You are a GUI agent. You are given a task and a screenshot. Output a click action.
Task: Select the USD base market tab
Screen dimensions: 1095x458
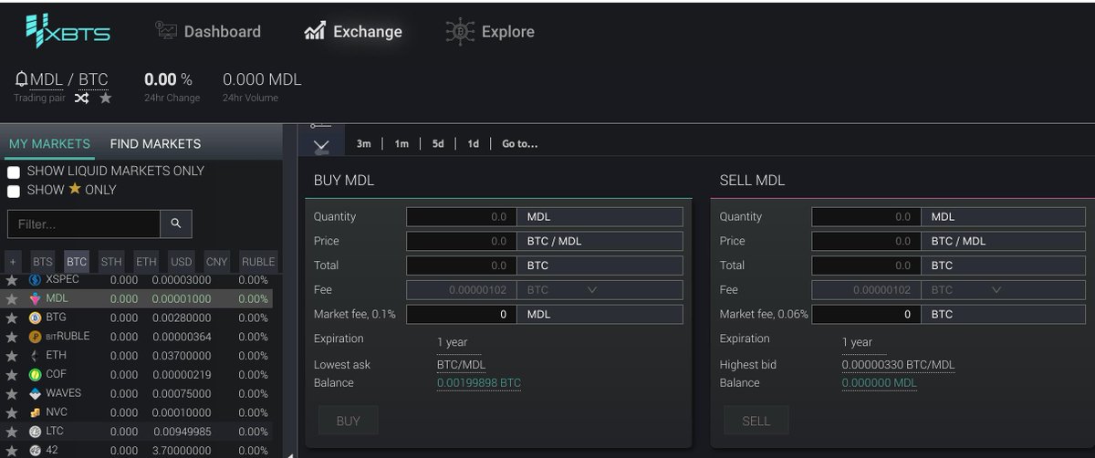[x=181, y=262]
